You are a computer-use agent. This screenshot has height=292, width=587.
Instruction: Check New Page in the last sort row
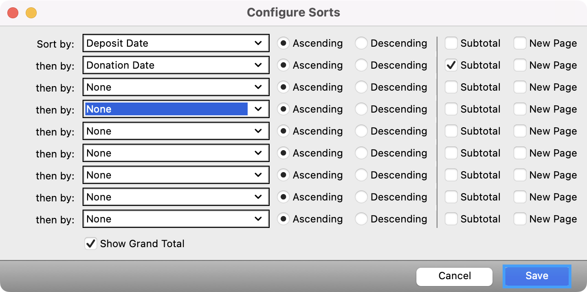[x=520, y=219]
